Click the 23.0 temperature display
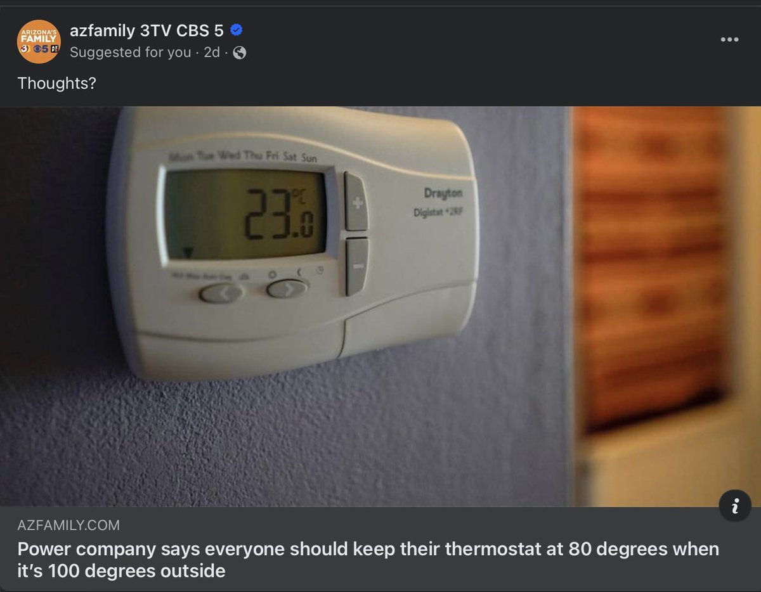761x592 pixels. point(246,214)
